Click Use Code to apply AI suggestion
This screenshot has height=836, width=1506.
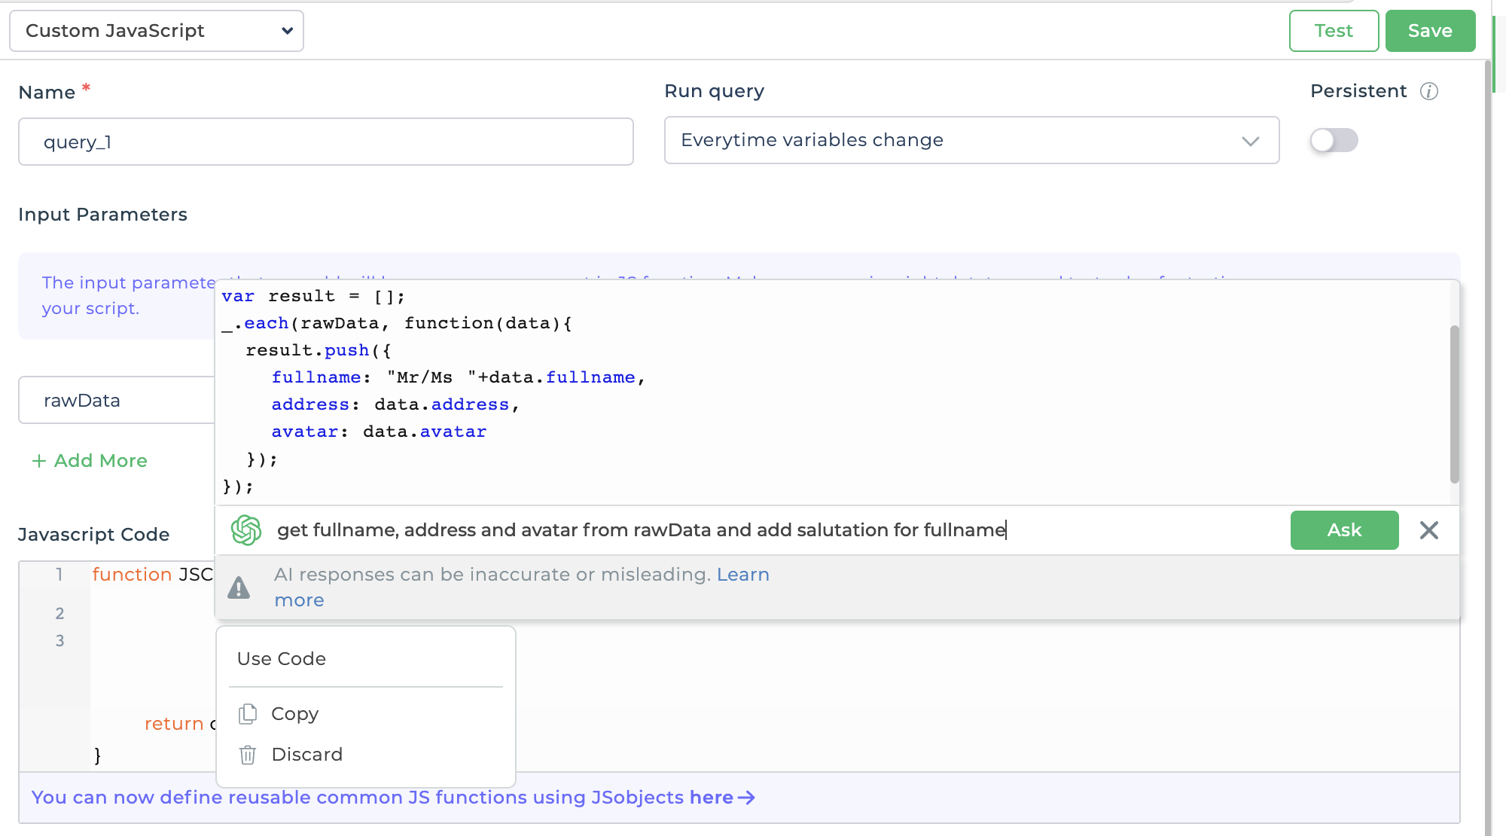click(281, 658)
